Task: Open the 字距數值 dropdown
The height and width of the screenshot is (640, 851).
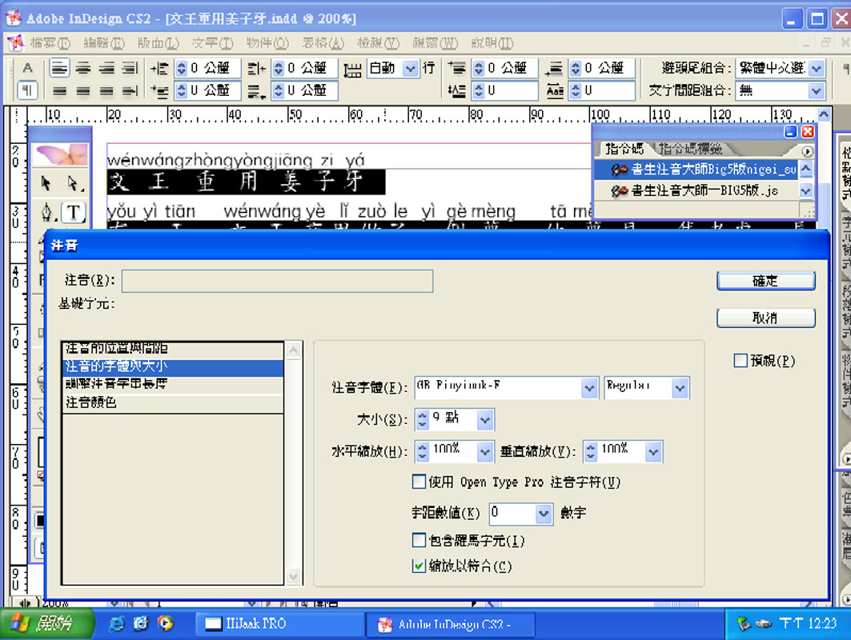Action: (x=544, y=514)
